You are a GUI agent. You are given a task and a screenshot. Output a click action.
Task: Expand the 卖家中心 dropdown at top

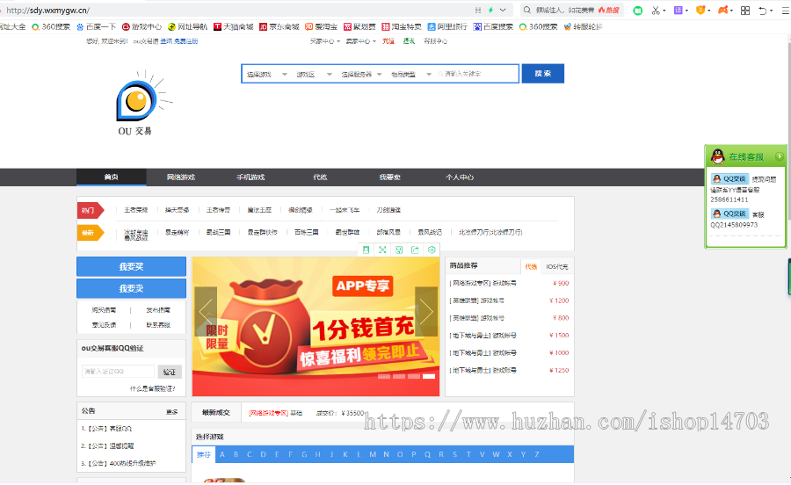(x=360, y=41)
